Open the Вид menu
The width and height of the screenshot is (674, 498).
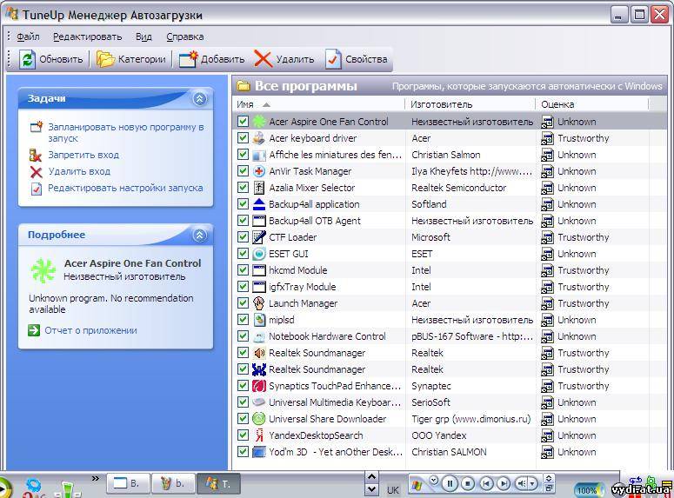(x=144, y=37)
